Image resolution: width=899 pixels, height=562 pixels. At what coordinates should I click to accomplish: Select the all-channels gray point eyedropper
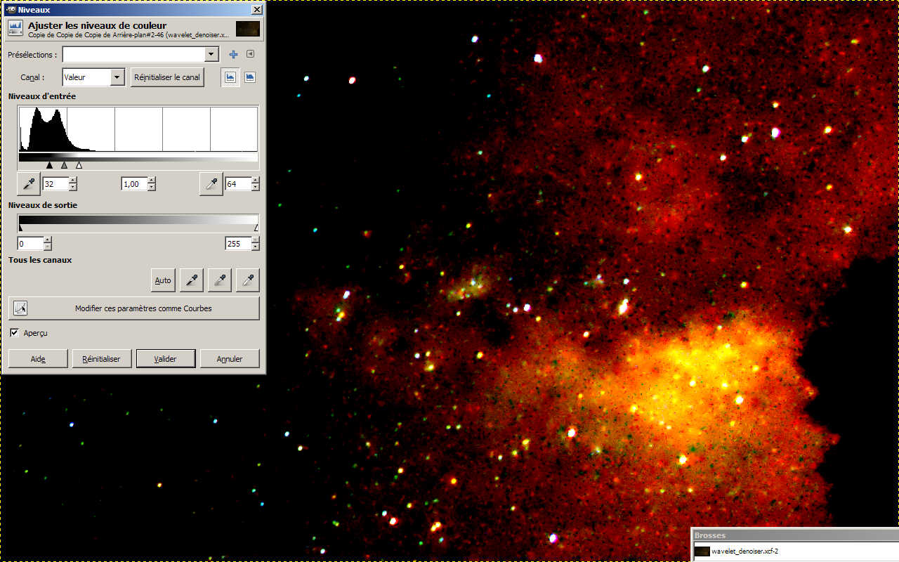(x=220, y=280)
